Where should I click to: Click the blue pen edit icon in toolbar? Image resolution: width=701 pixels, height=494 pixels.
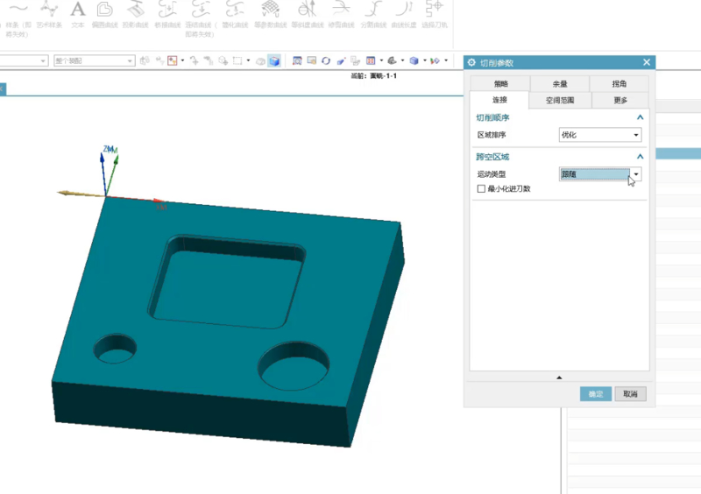coord(341,60)
